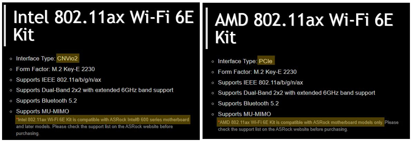Screen dimensions: 412x141
Task: Click IEEE 802.11a/b/g/n/ax line under Intel kit
Action: coord(59,80)
